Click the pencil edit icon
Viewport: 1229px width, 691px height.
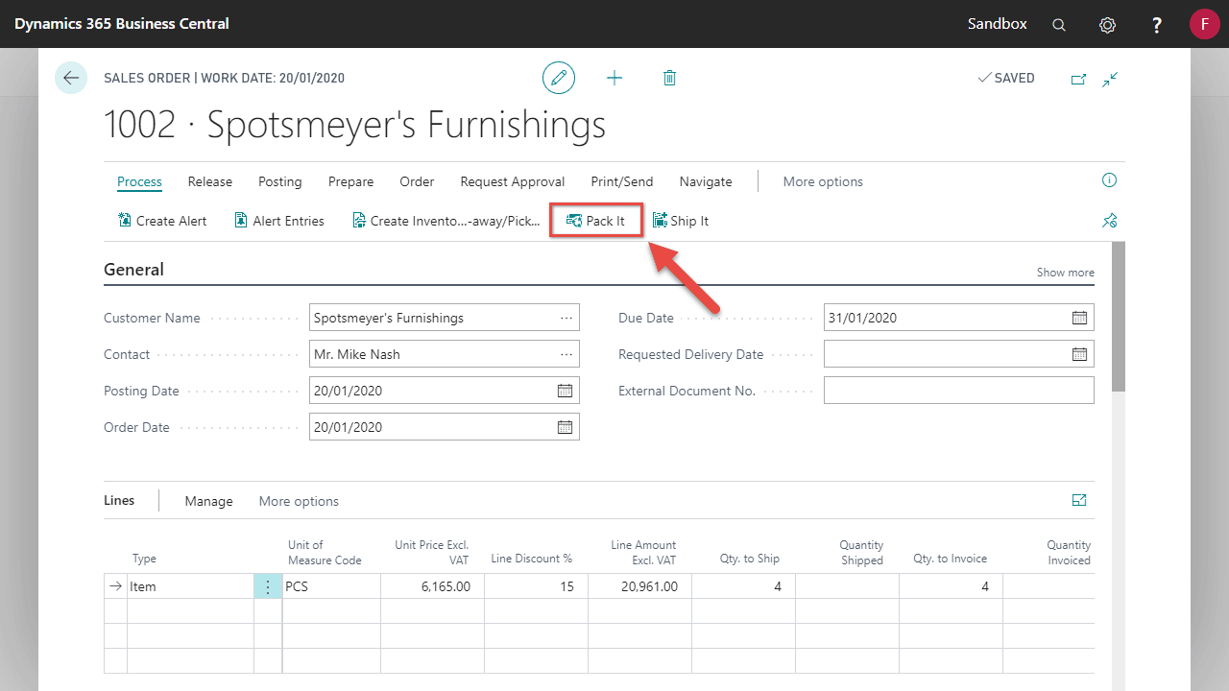click(559, 78)
